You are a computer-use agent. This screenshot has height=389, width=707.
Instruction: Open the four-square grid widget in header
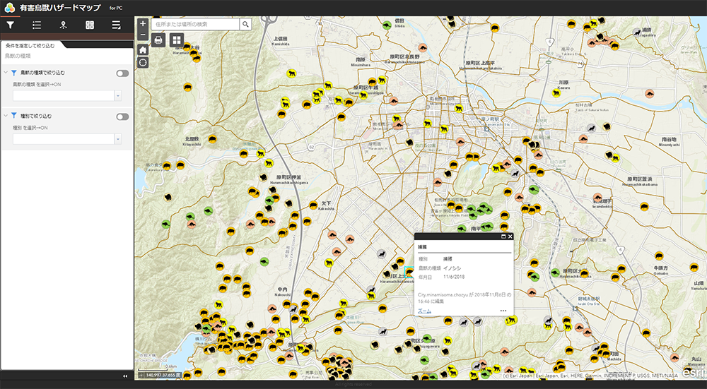[90, 25]
